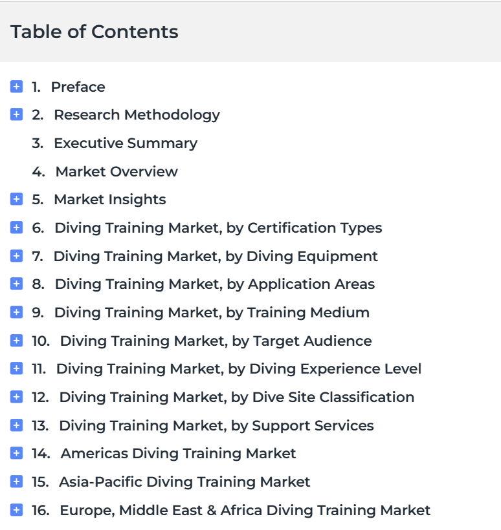Viewport: 501px width, 530px height.
Task: Expand Europe, Middle East & Africa plus icon
Action: pos(17,511)
